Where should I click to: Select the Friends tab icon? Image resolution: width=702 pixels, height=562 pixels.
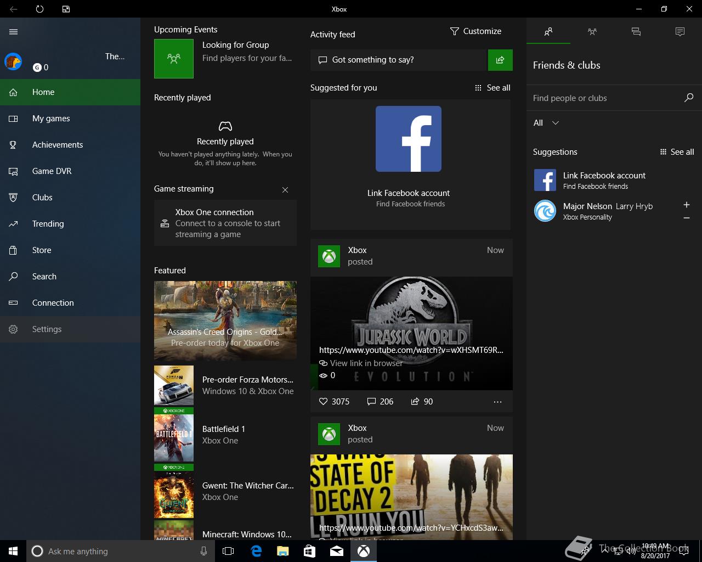[x=548, y=32]
